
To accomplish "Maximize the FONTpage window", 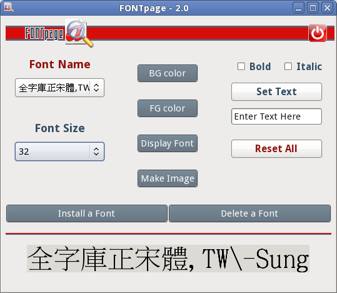I will point(313,8).
